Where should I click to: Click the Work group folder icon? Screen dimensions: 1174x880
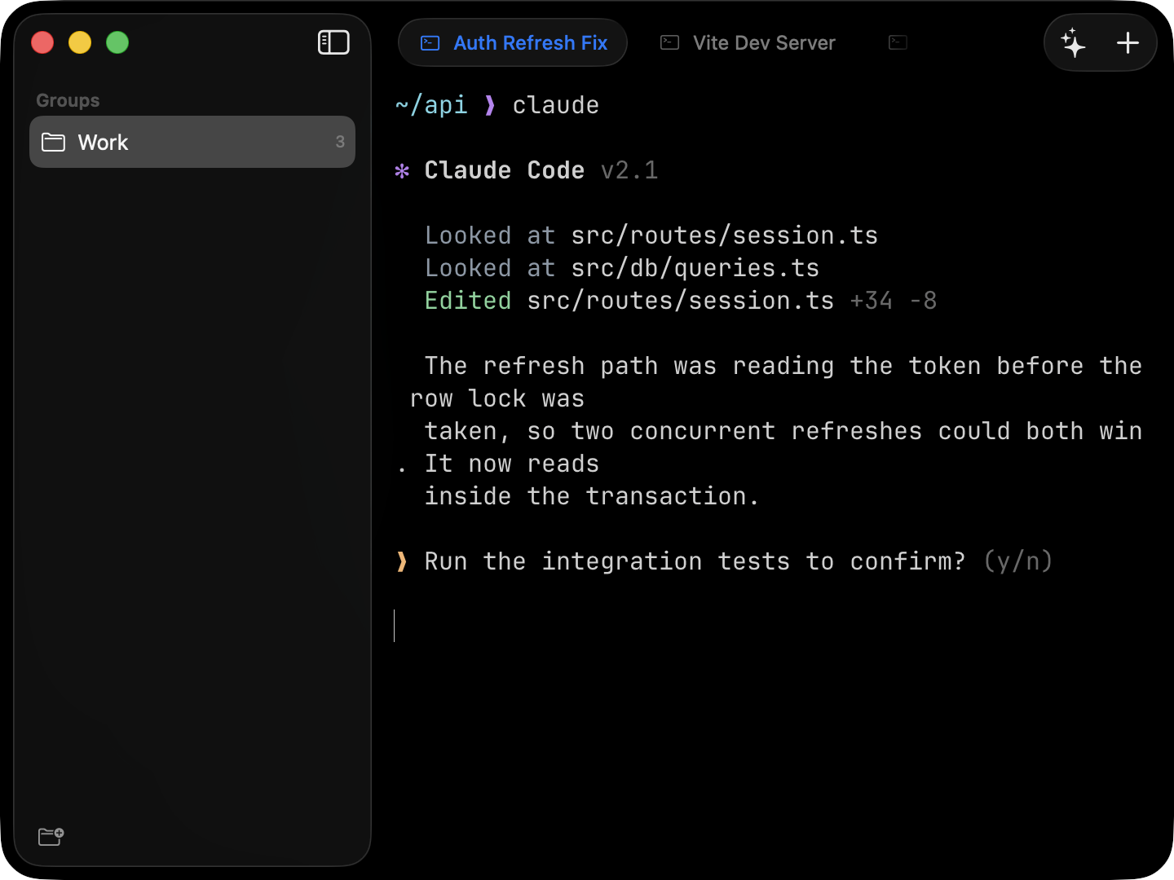click(x=54, y=142)
